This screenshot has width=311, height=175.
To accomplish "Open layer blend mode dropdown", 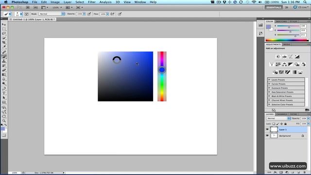I will click(278, 119).
